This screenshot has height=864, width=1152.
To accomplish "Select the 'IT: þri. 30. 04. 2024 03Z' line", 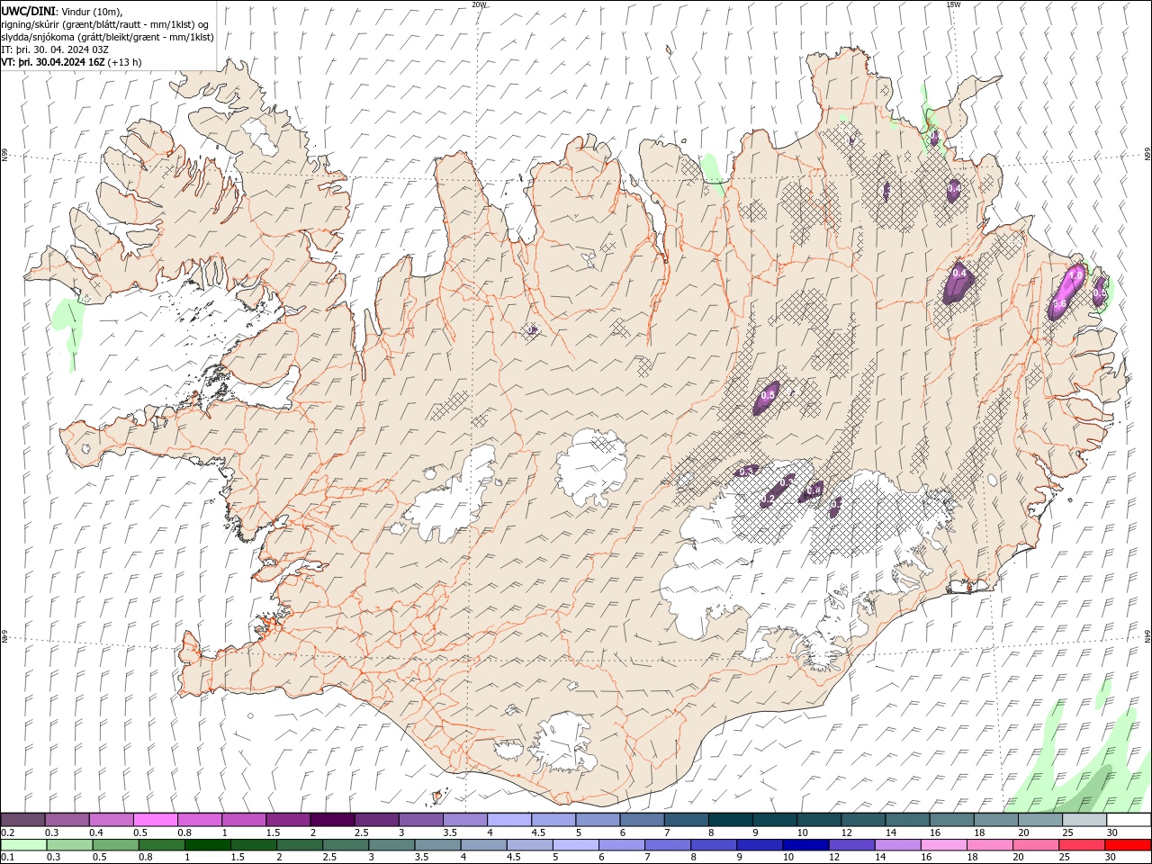I will pos(55,49).
